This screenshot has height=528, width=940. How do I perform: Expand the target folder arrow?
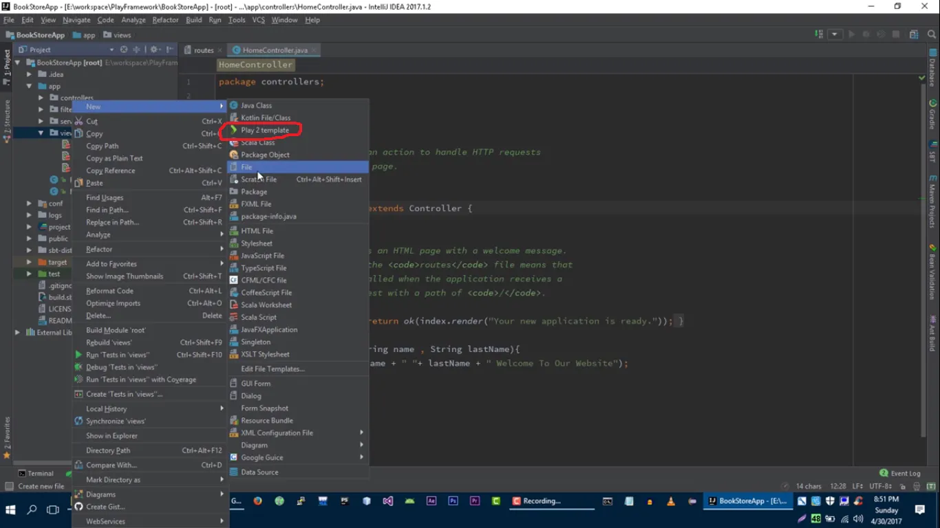point(29,262)
